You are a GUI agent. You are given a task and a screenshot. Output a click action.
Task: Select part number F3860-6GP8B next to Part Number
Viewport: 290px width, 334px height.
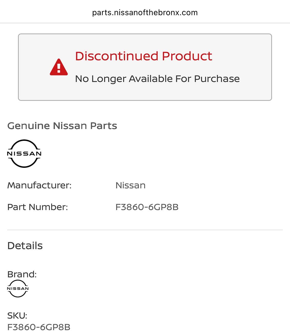pos(147,207)
